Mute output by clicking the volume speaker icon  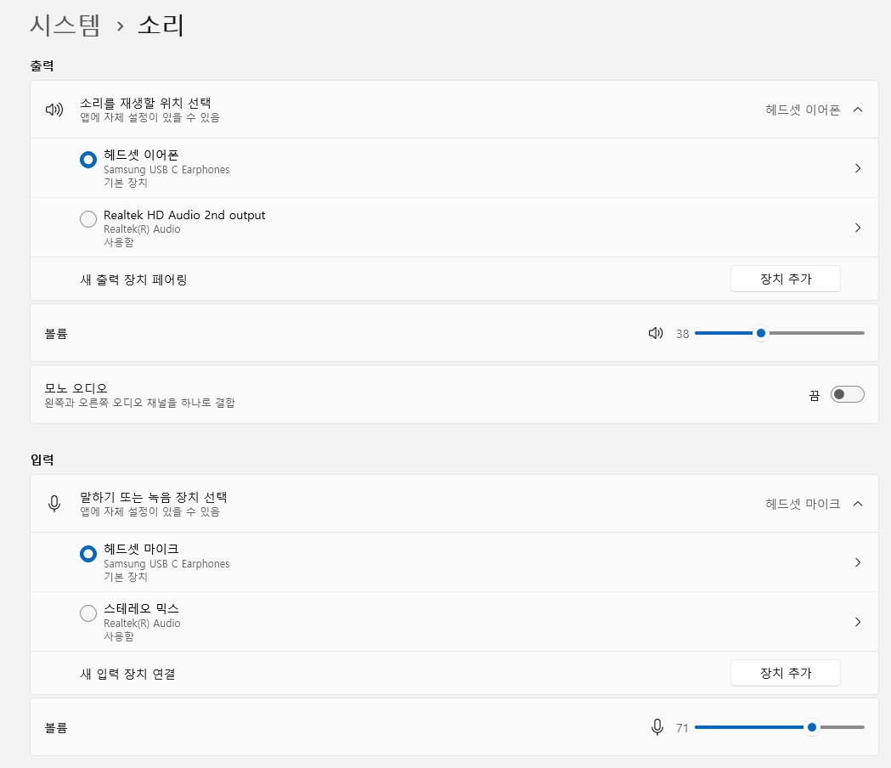pos(656,333)
